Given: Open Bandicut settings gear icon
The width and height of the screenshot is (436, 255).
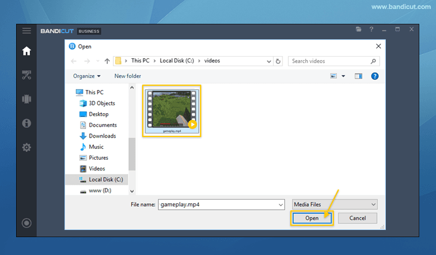Looking at the screenshot, I should click(26, 147).
